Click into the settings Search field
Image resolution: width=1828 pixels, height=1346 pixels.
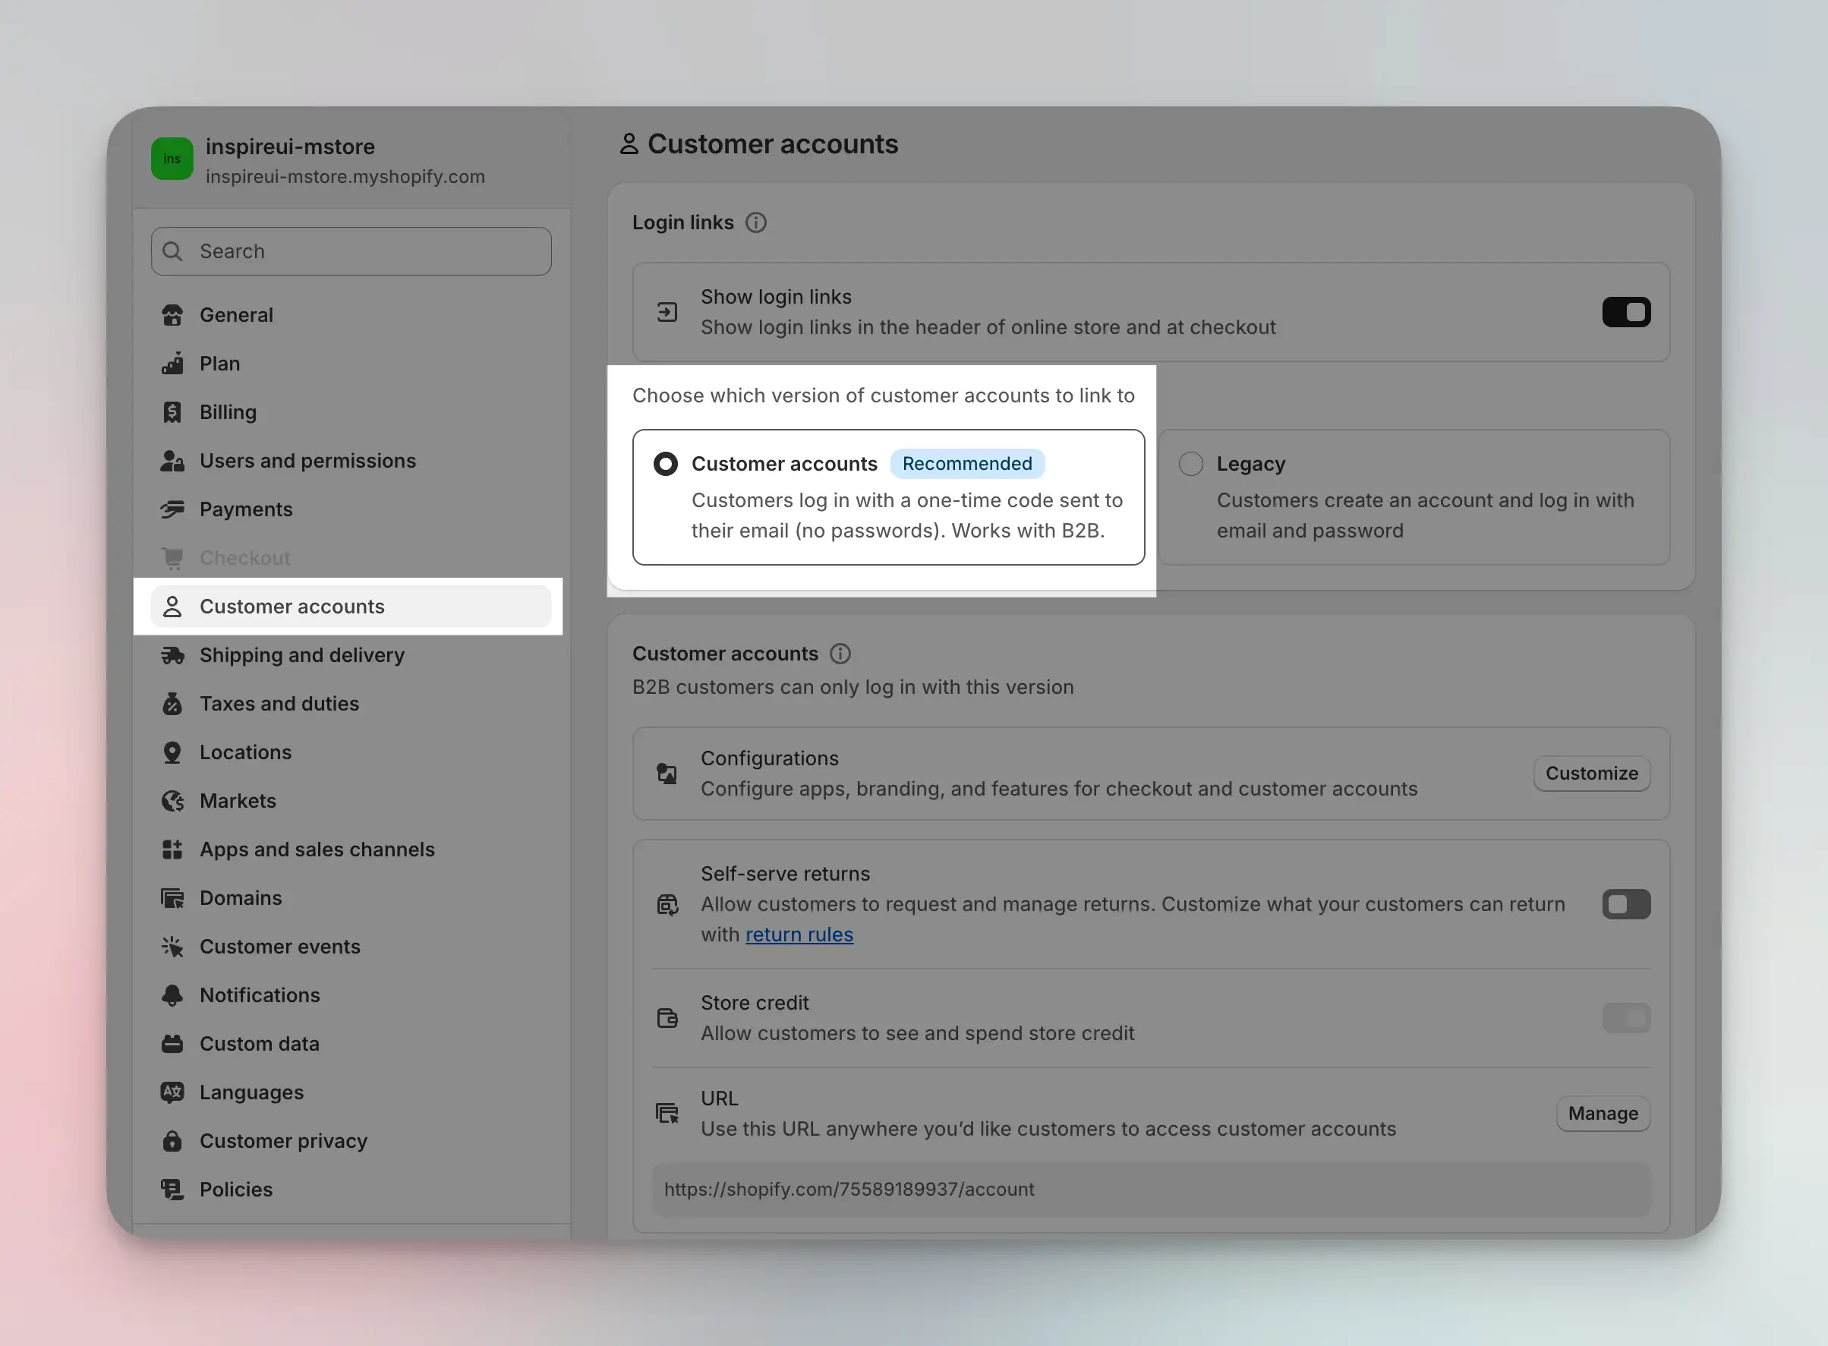[x=351, y=251]
